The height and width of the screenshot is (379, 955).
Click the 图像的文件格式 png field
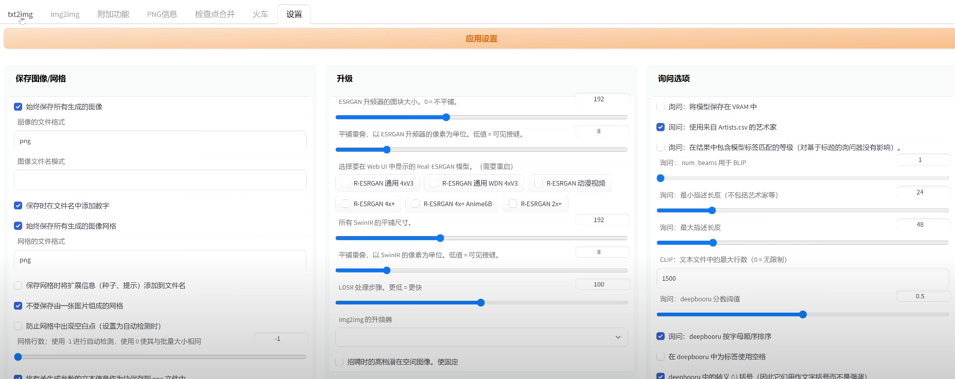point(160,141)
